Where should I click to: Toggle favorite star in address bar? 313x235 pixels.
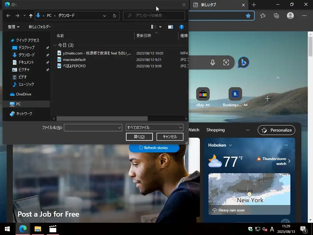click(248, 16)
